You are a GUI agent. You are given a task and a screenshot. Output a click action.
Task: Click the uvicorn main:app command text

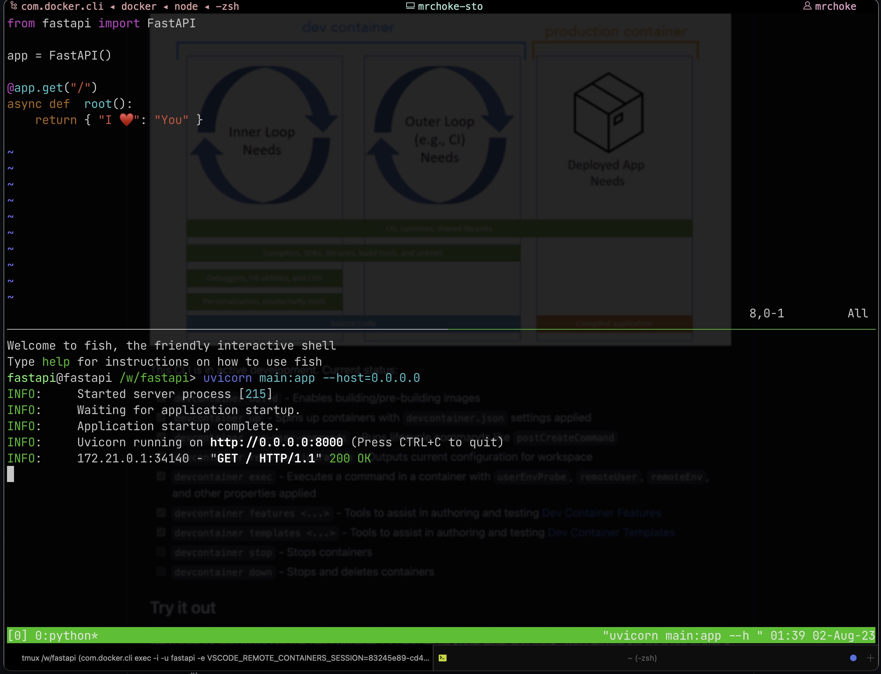point(259,378)
